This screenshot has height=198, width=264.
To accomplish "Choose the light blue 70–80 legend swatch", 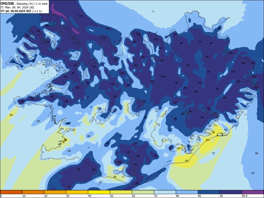I will coord(165,192).
